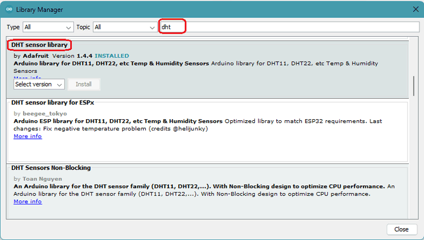
Task: Open the Topic filter dropdown
Action: [125, 27]
